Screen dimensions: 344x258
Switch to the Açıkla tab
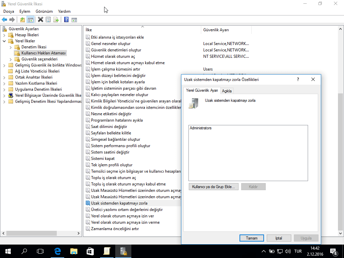click(x=227, y=91)
